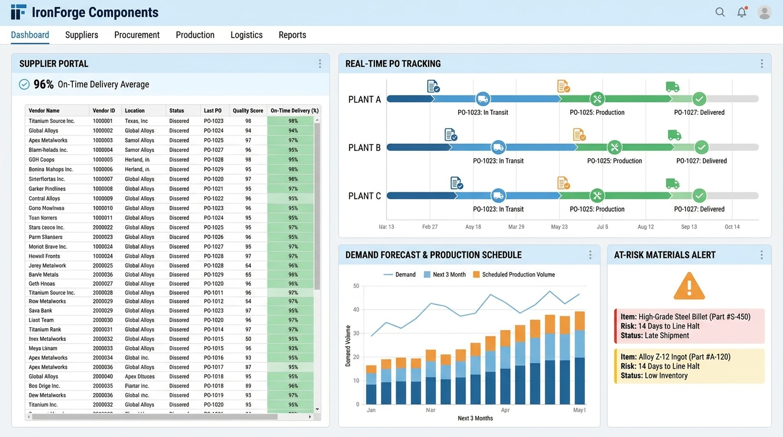Click Plant A blue document icon

click(434, 86)
